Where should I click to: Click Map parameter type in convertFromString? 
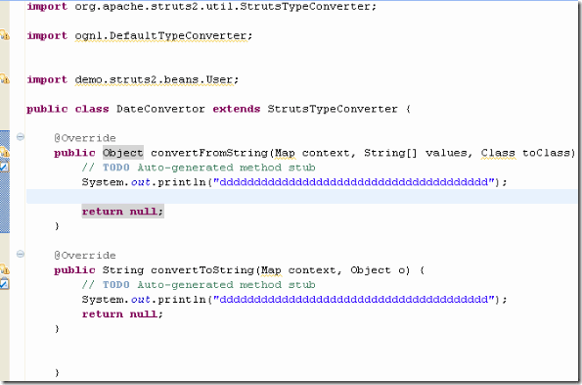[285, 153]
